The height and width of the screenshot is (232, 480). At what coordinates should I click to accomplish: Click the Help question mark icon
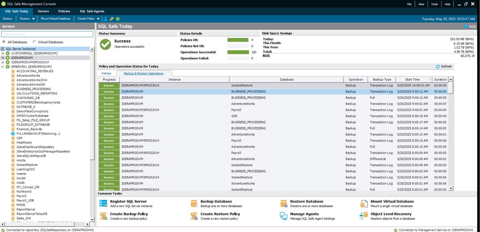point(466,26)
